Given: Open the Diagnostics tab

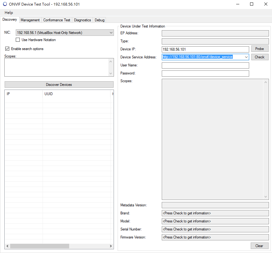Looking at the screenshot, I should (82, 20).
